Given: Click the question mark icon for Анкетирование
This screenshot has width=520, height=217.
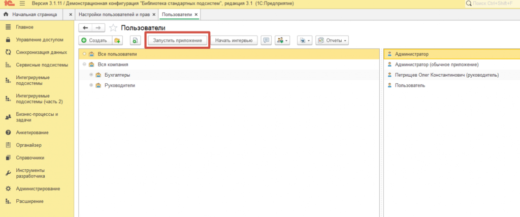Looking at the screenshot, I should [x=9, y=133].
